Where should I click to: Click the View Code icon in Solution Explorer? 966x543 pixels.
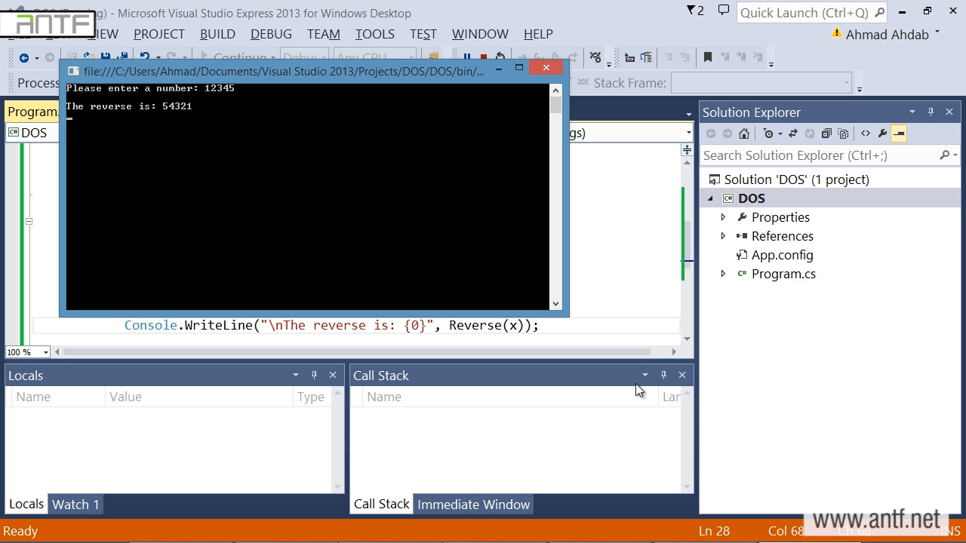pos(865,133)
